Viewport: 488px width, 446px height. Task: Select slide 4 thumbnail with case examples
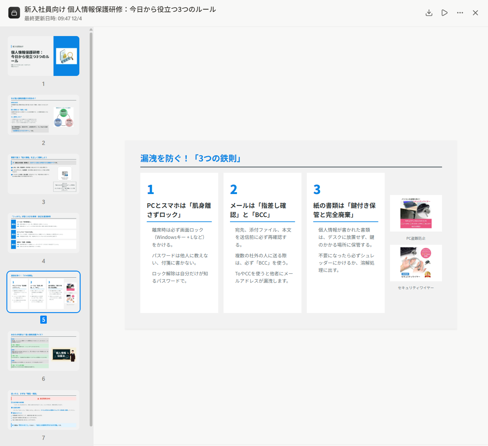[43, 233]
